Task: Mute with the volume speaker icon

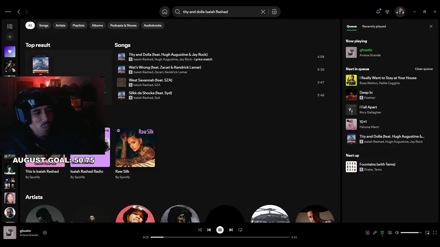Action: tap(397, 233)
